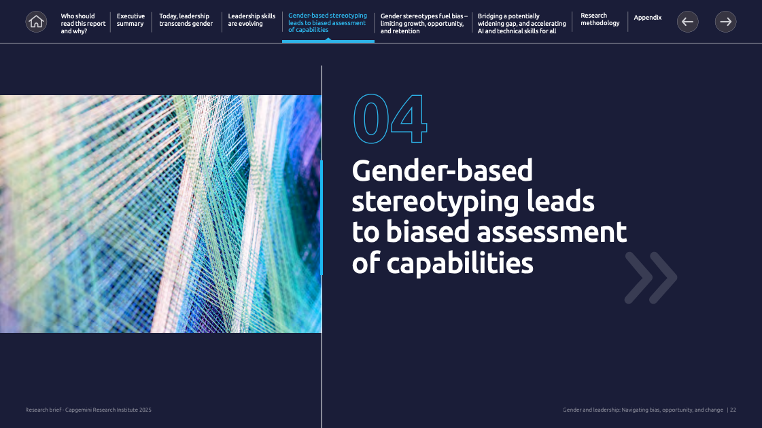This screenshot has height=428, width=762.
Task: Switch to the Research methodology tab
Action: click(600, 20)
